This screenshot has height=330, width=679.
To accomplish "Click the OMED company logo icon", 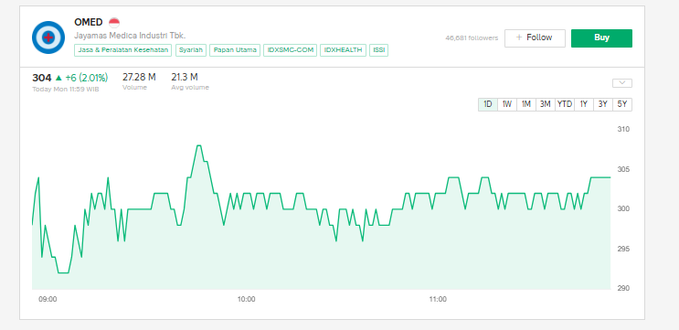I will pos(48,37).
